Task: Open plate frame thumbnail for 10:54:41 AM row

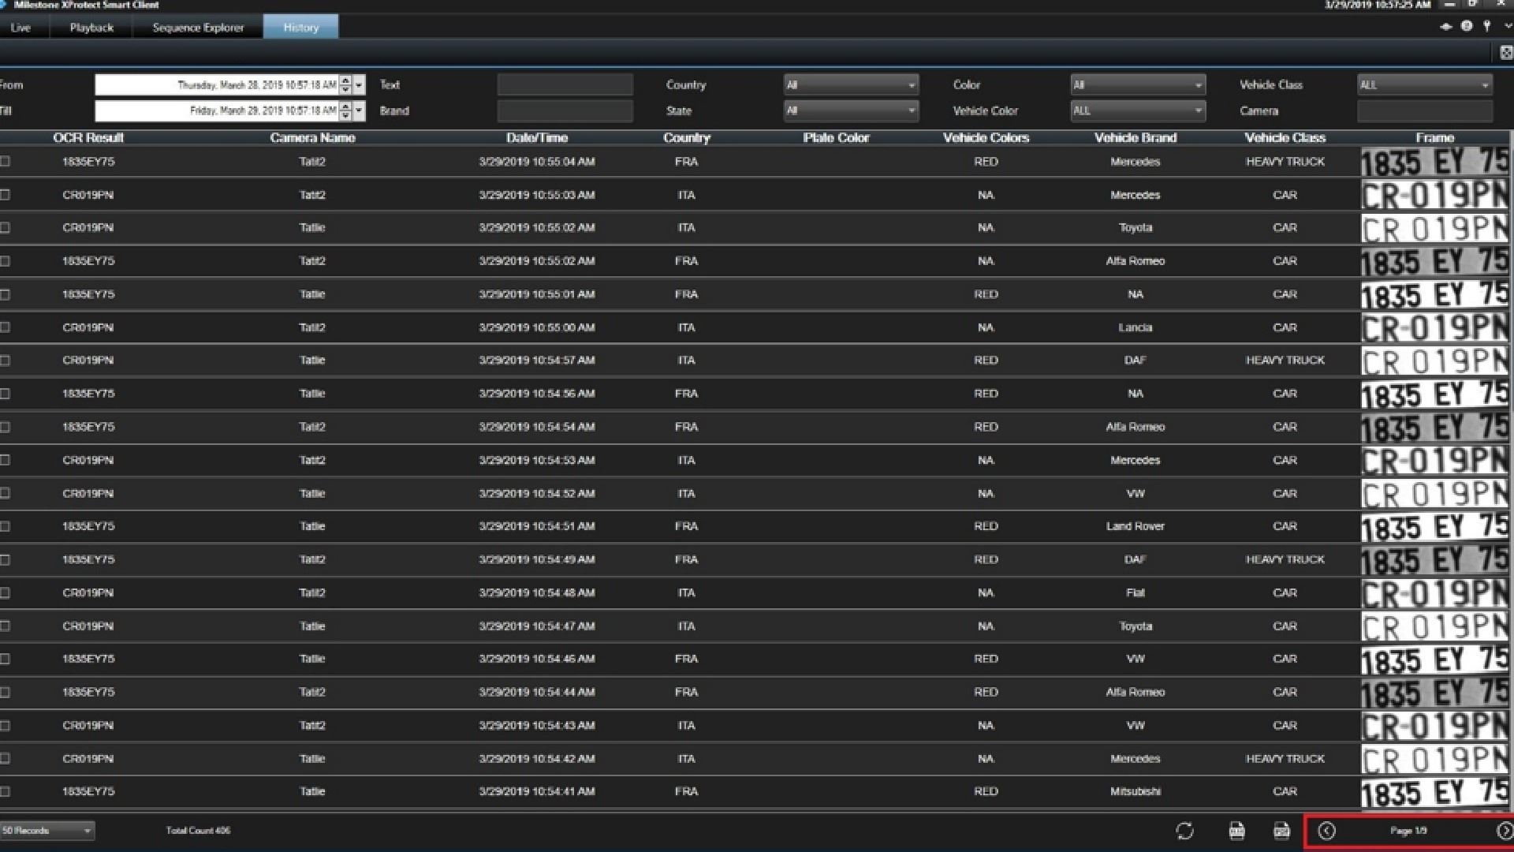Action: [1434, 792]
